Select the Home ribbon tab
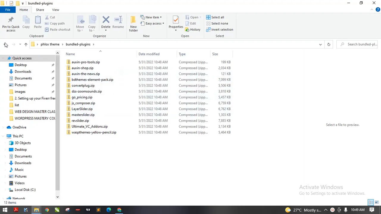381x214 pixels. [24, 10]
